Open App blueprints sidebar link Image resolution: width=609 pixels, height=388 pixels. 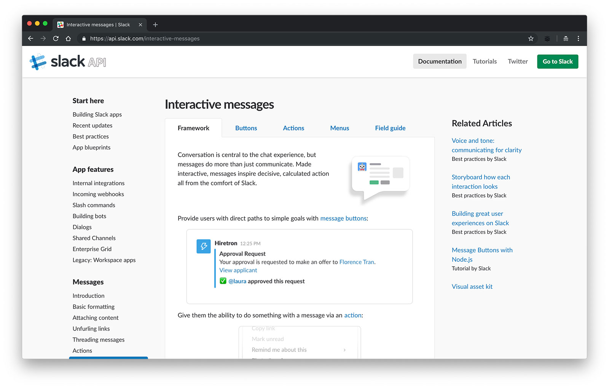tap(91, 147)
